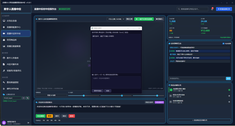
Task: Click the green playing icon on product 1 row
Action: point(229,90)
